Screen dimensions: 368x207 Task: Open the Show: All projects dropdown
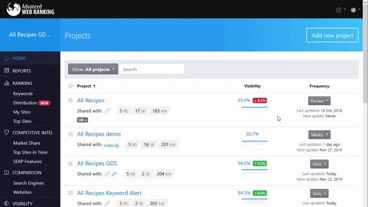tap(93, 69)
